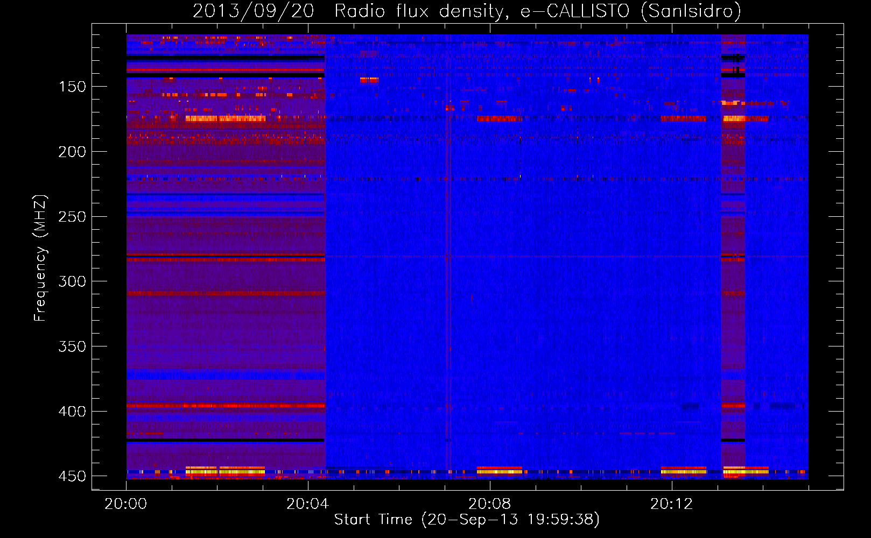The height and width of the screenshot is (538, 871).
Task: Click the plot title "Radio flux density, e-CALLISTO (SanIsidro)"
Action: [538, 11]
